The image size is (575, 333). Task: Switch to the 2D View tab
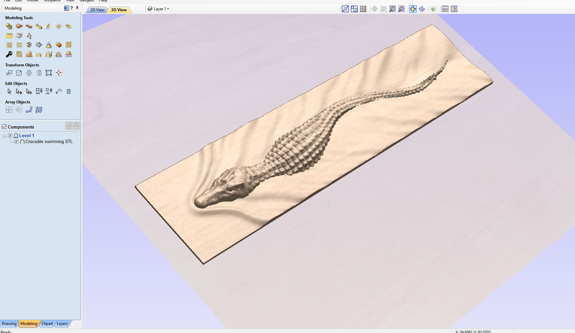coord(97,10)
